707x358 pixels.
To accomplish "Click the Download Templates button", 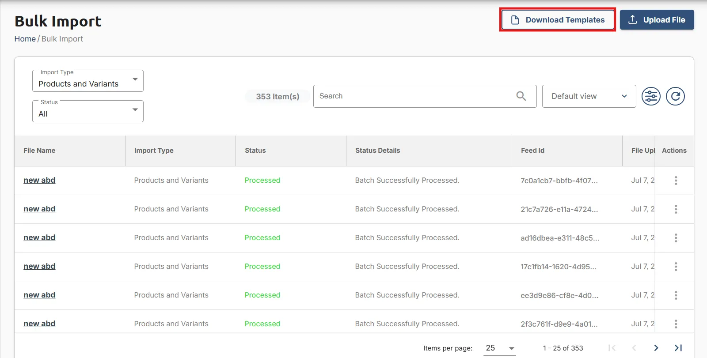I will pyautogui.click(x=557, y=20).
